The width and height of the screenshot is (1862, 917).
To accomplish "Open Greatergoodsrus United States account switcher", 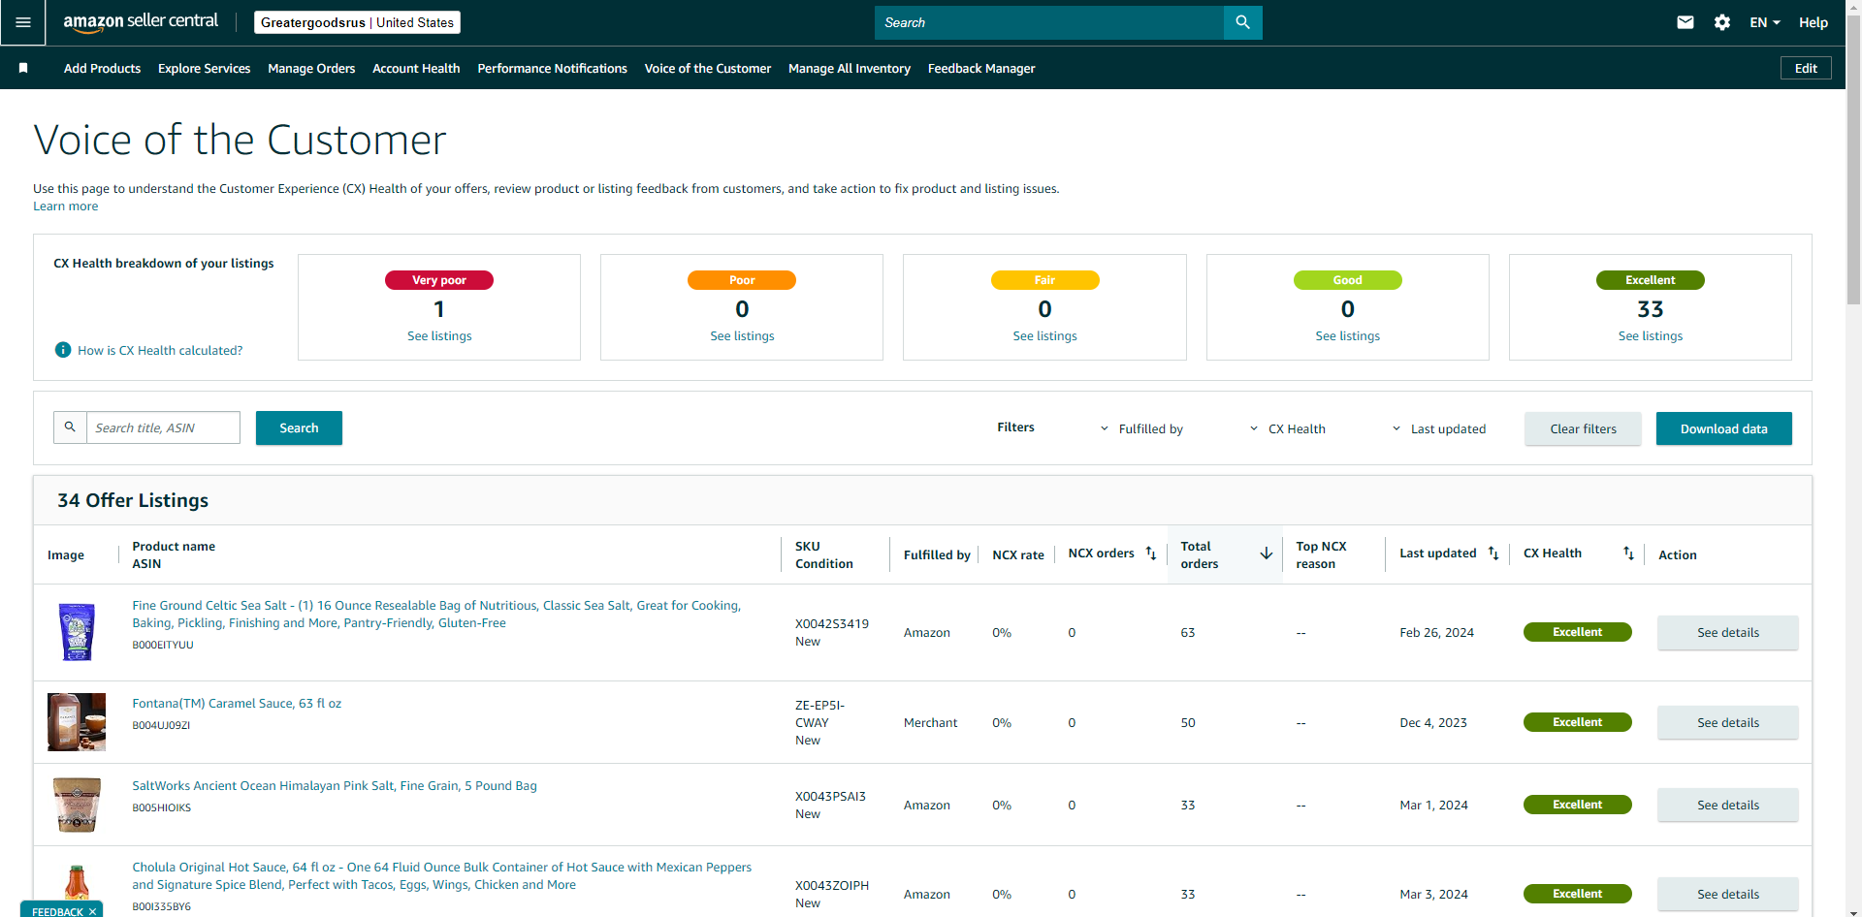I will (x=357, y=22).
